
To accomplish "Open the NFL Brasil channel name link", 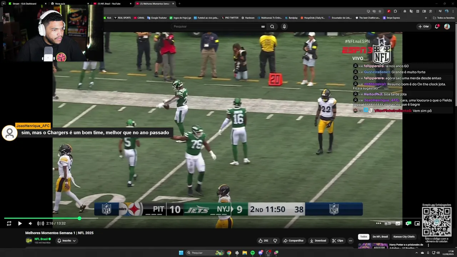I will (41, 239).
